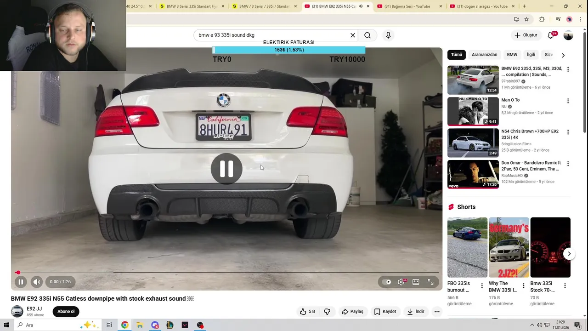Open options for N54 Chris Brown video

pyautogui.click(x=568, y=132)
